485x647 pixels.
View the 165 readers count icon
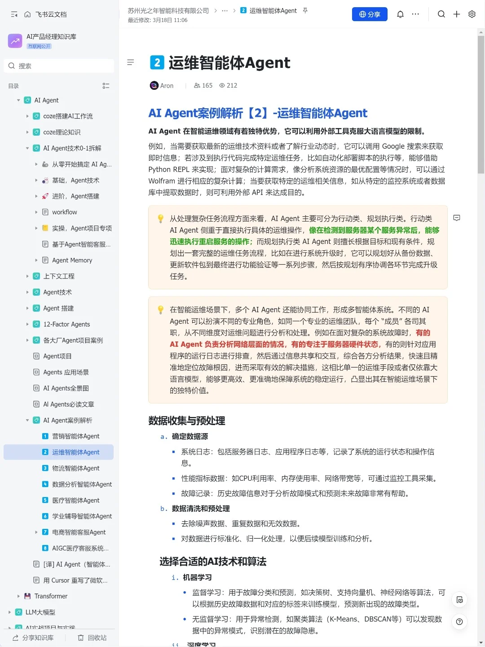(x=197, y=85)
